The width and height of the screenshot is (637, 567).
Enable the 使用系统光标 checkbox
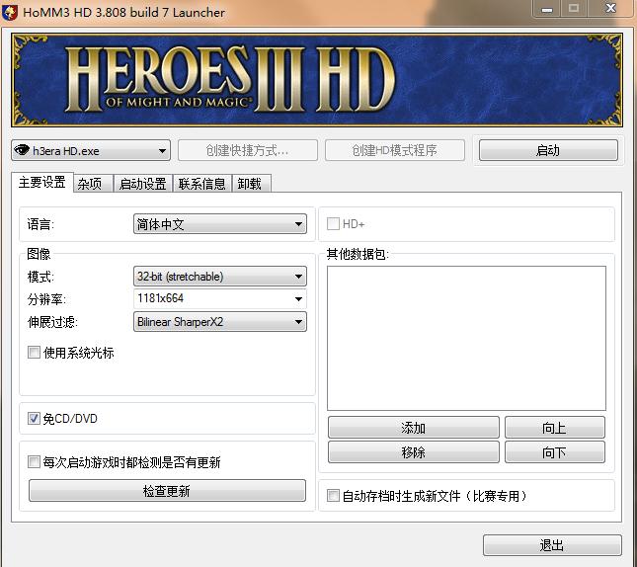[x=34, y=352]
